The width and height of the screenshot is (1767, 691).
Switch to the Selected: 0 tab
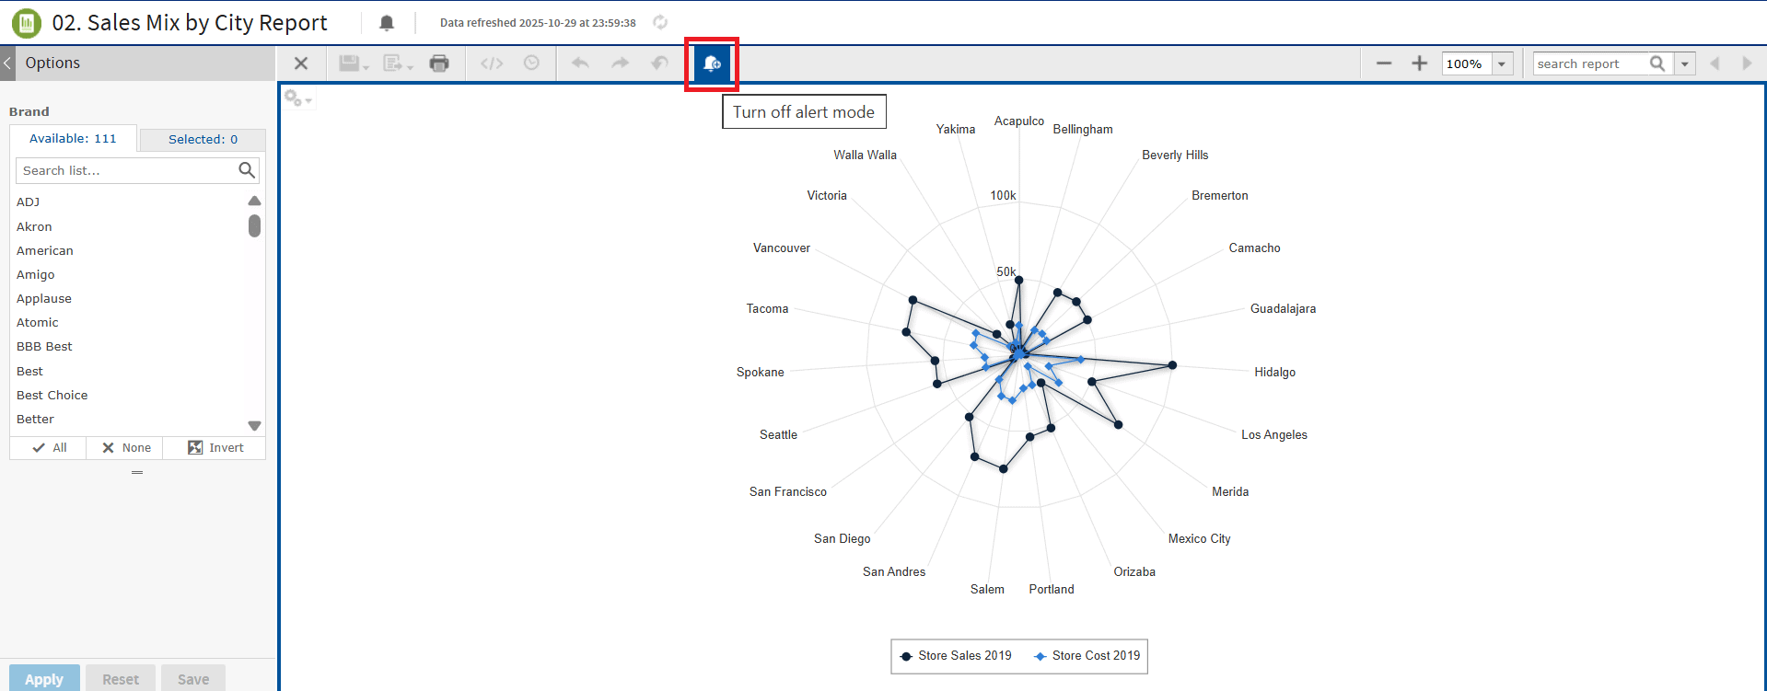tap(203, 139)
